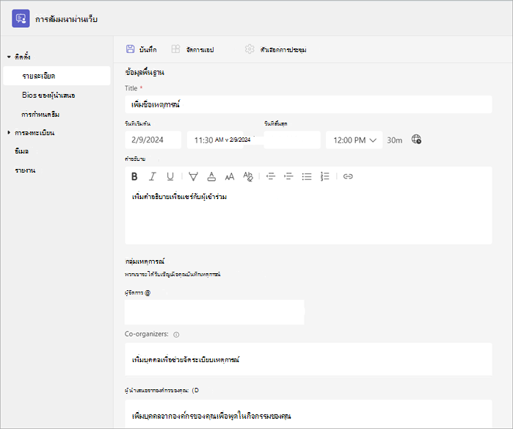Click the organizer field

tap(214, 312)
